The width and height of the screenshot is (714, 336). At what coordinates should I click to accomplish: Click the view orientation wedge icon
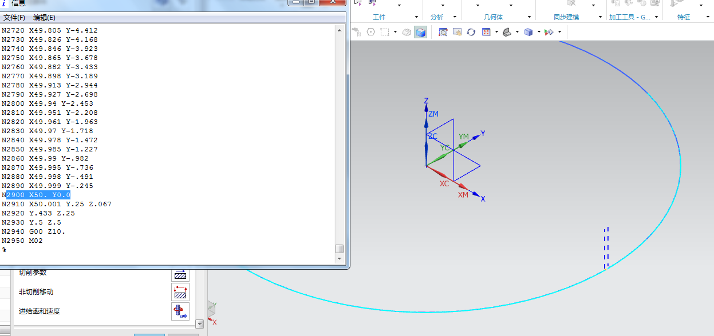pos(507,32)
